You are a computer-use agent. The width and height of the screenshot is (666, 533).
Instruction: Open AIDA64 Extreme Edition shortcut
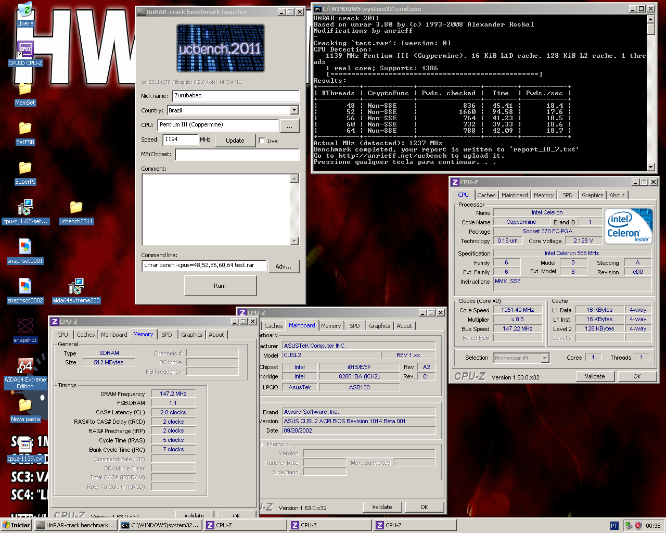(25, 373)
